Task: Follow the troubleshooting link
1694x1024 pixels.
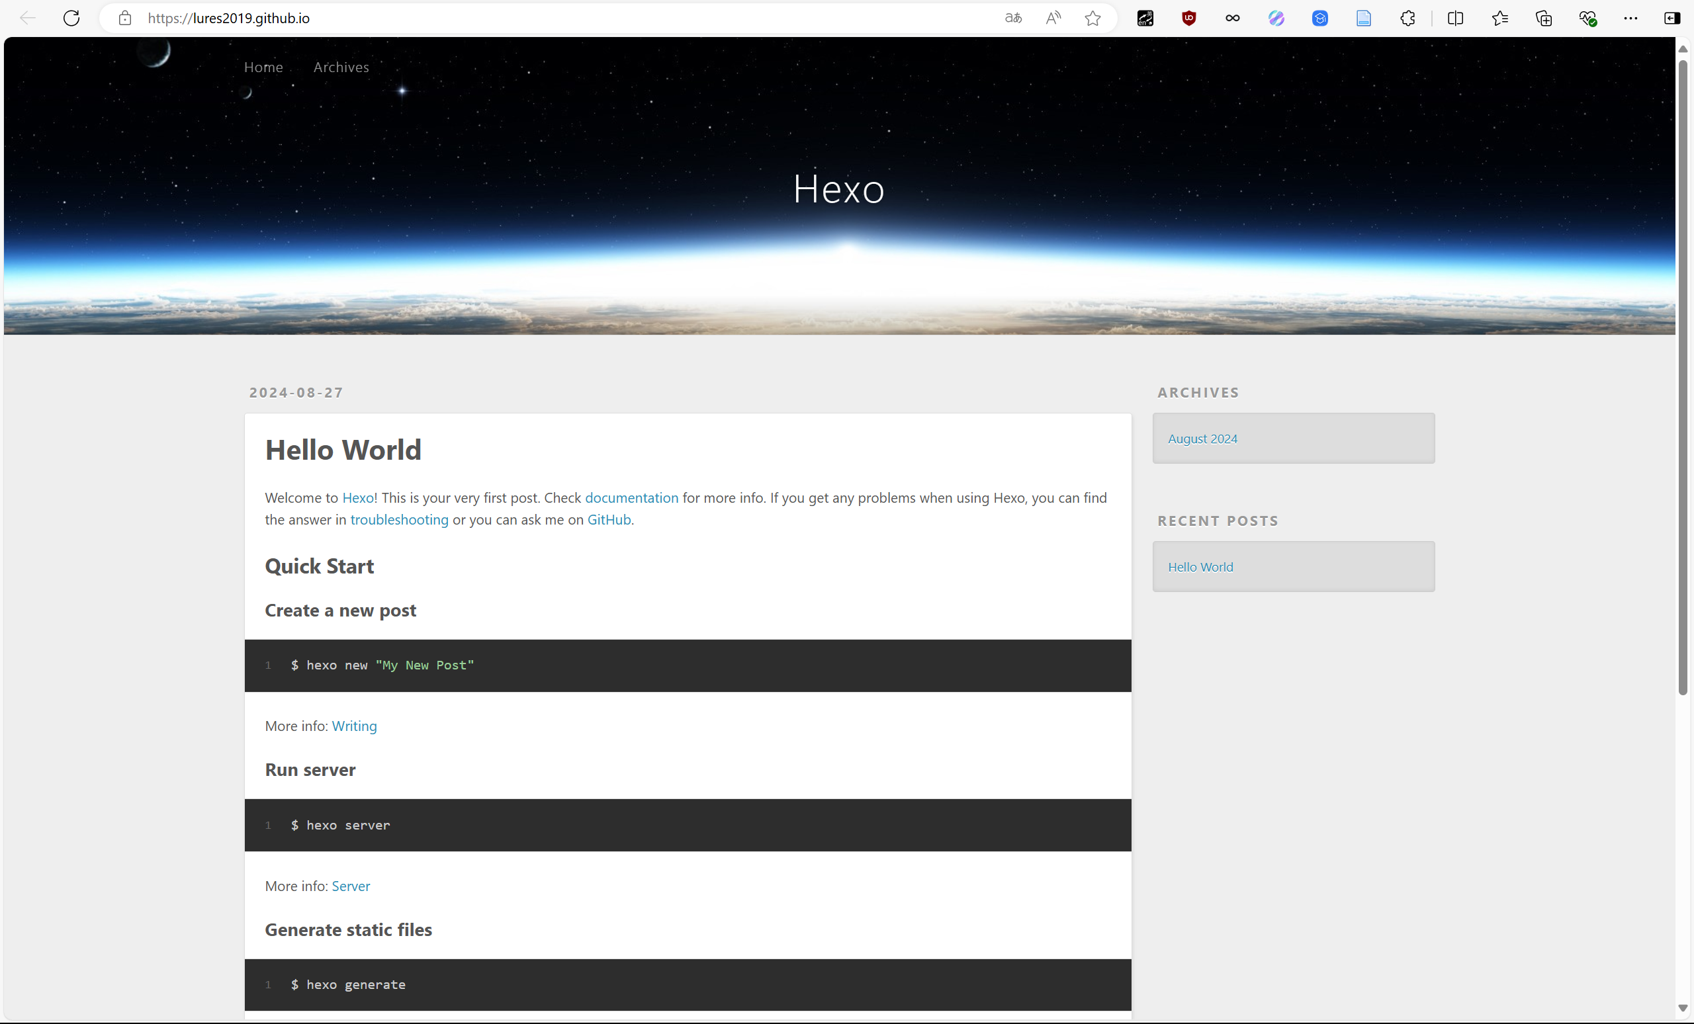Action: [x=399, y=519]
